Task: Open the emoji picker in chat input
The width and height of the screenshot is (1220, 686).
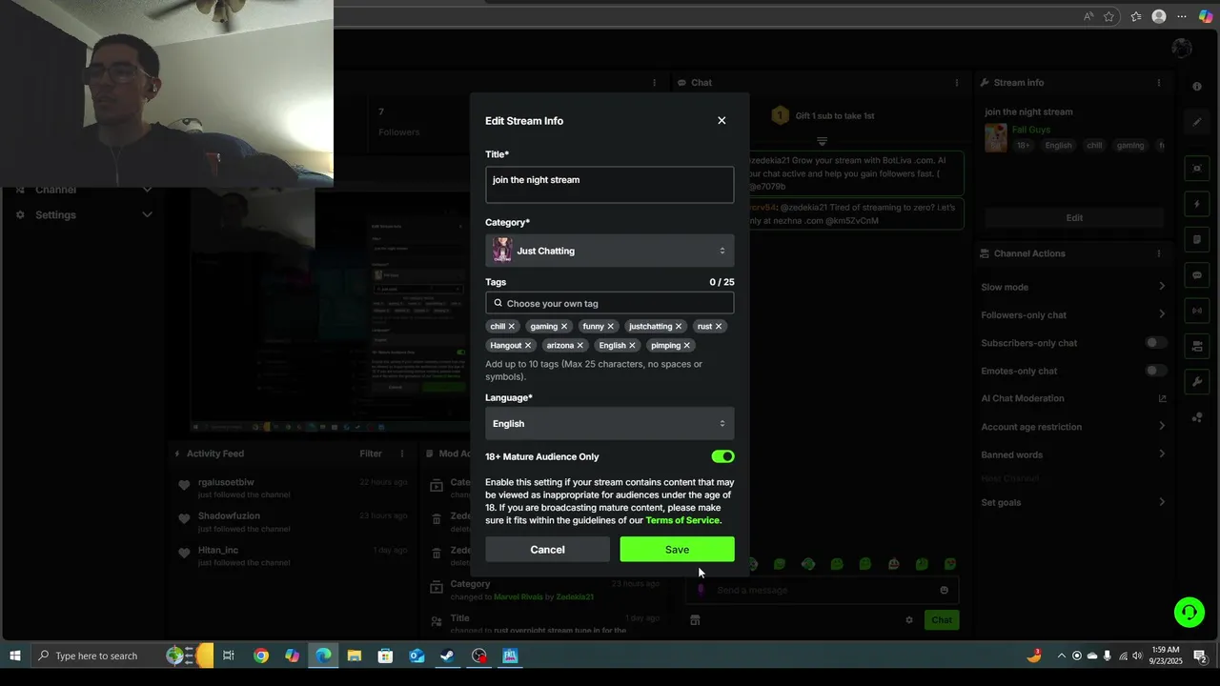Action: tap(945, 590)
